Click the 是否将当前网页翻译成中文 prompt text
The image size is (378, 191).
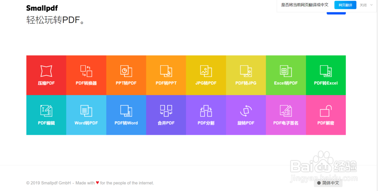coord(305,5)
